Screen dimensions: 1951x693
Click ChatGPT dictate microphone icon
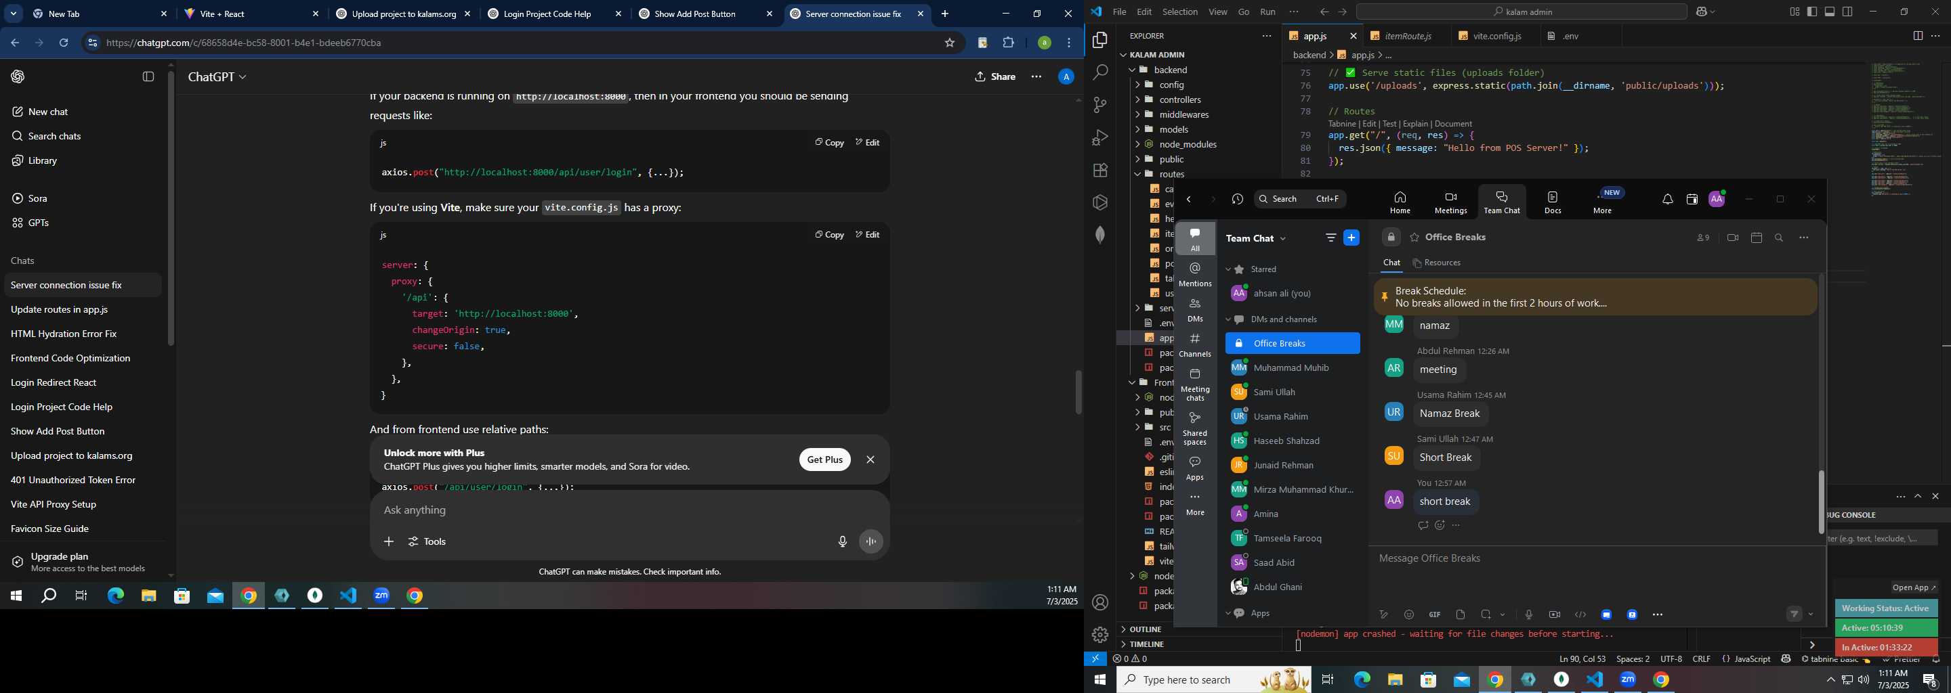(842, 541)
